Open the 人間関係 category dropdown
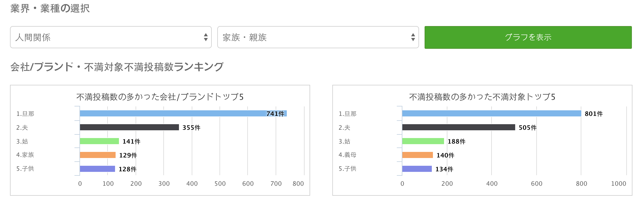Image resolution: width=643 pixels, height=214 pixels. (111, 37)
